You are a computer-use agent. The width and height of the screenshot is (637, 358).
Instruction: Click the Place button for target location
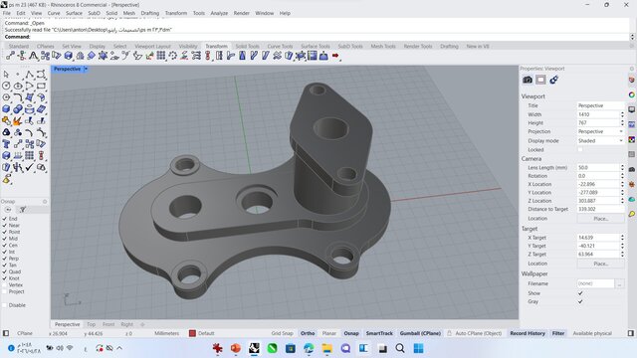(600, 264)
